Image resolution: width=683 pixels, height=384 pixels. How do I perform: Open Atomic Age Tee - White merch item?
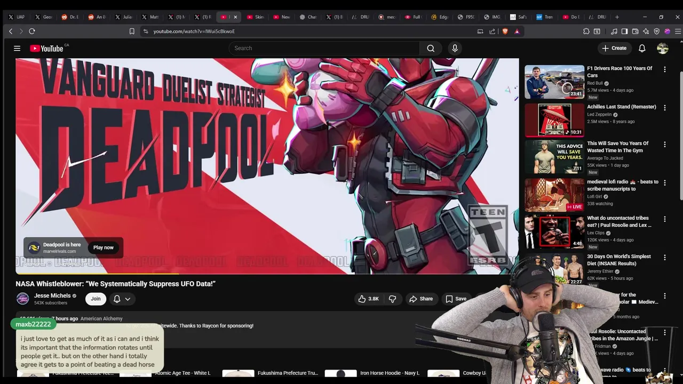pos(182,373)
